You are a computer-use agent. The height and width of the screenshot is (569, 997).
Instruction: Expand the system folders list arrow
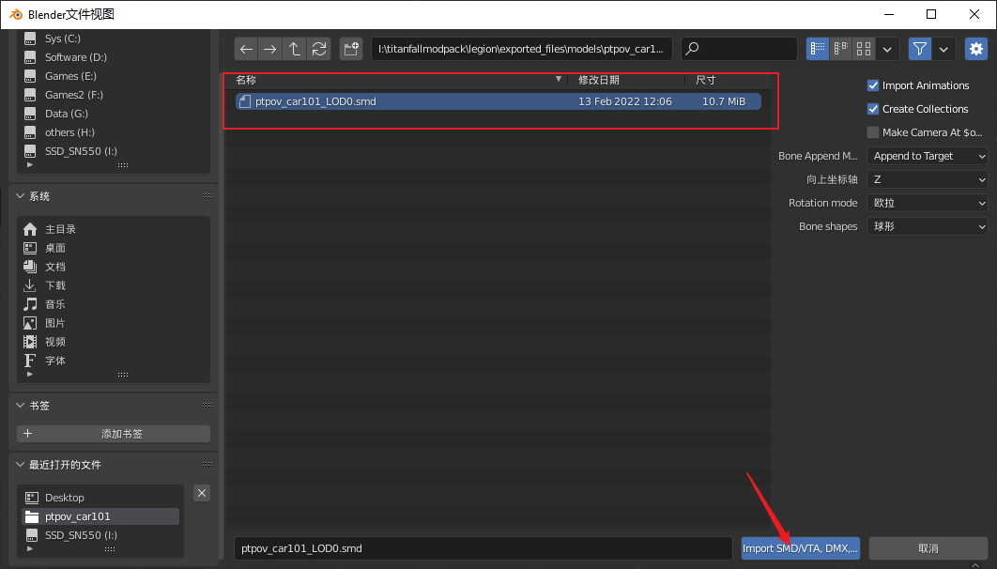[x=29, y=374]
